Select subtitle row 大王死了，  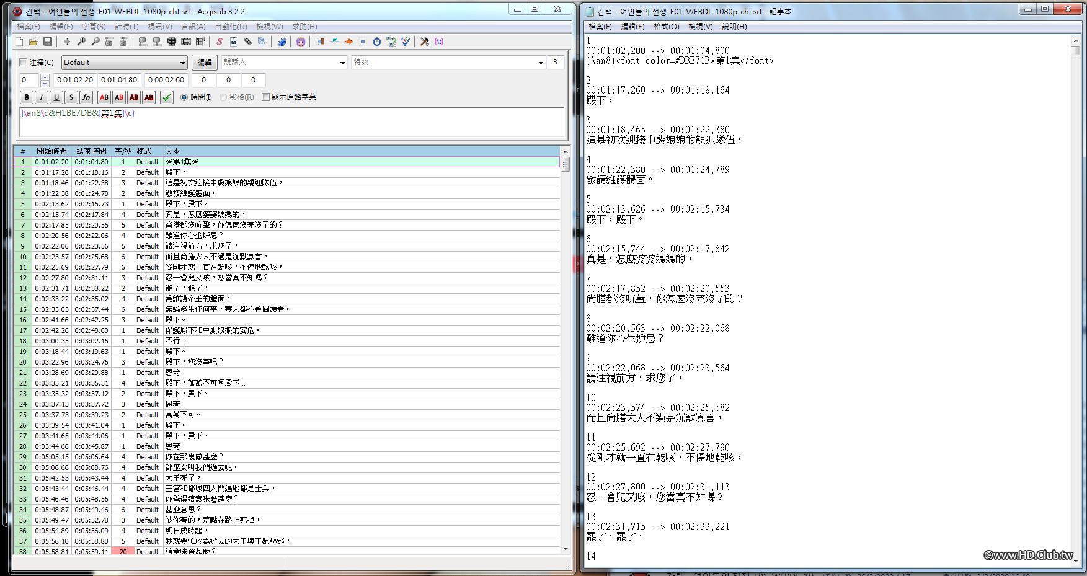pos(287,478)
